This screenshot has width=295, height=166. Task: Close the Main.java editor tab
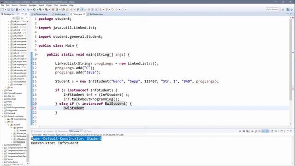84,14
